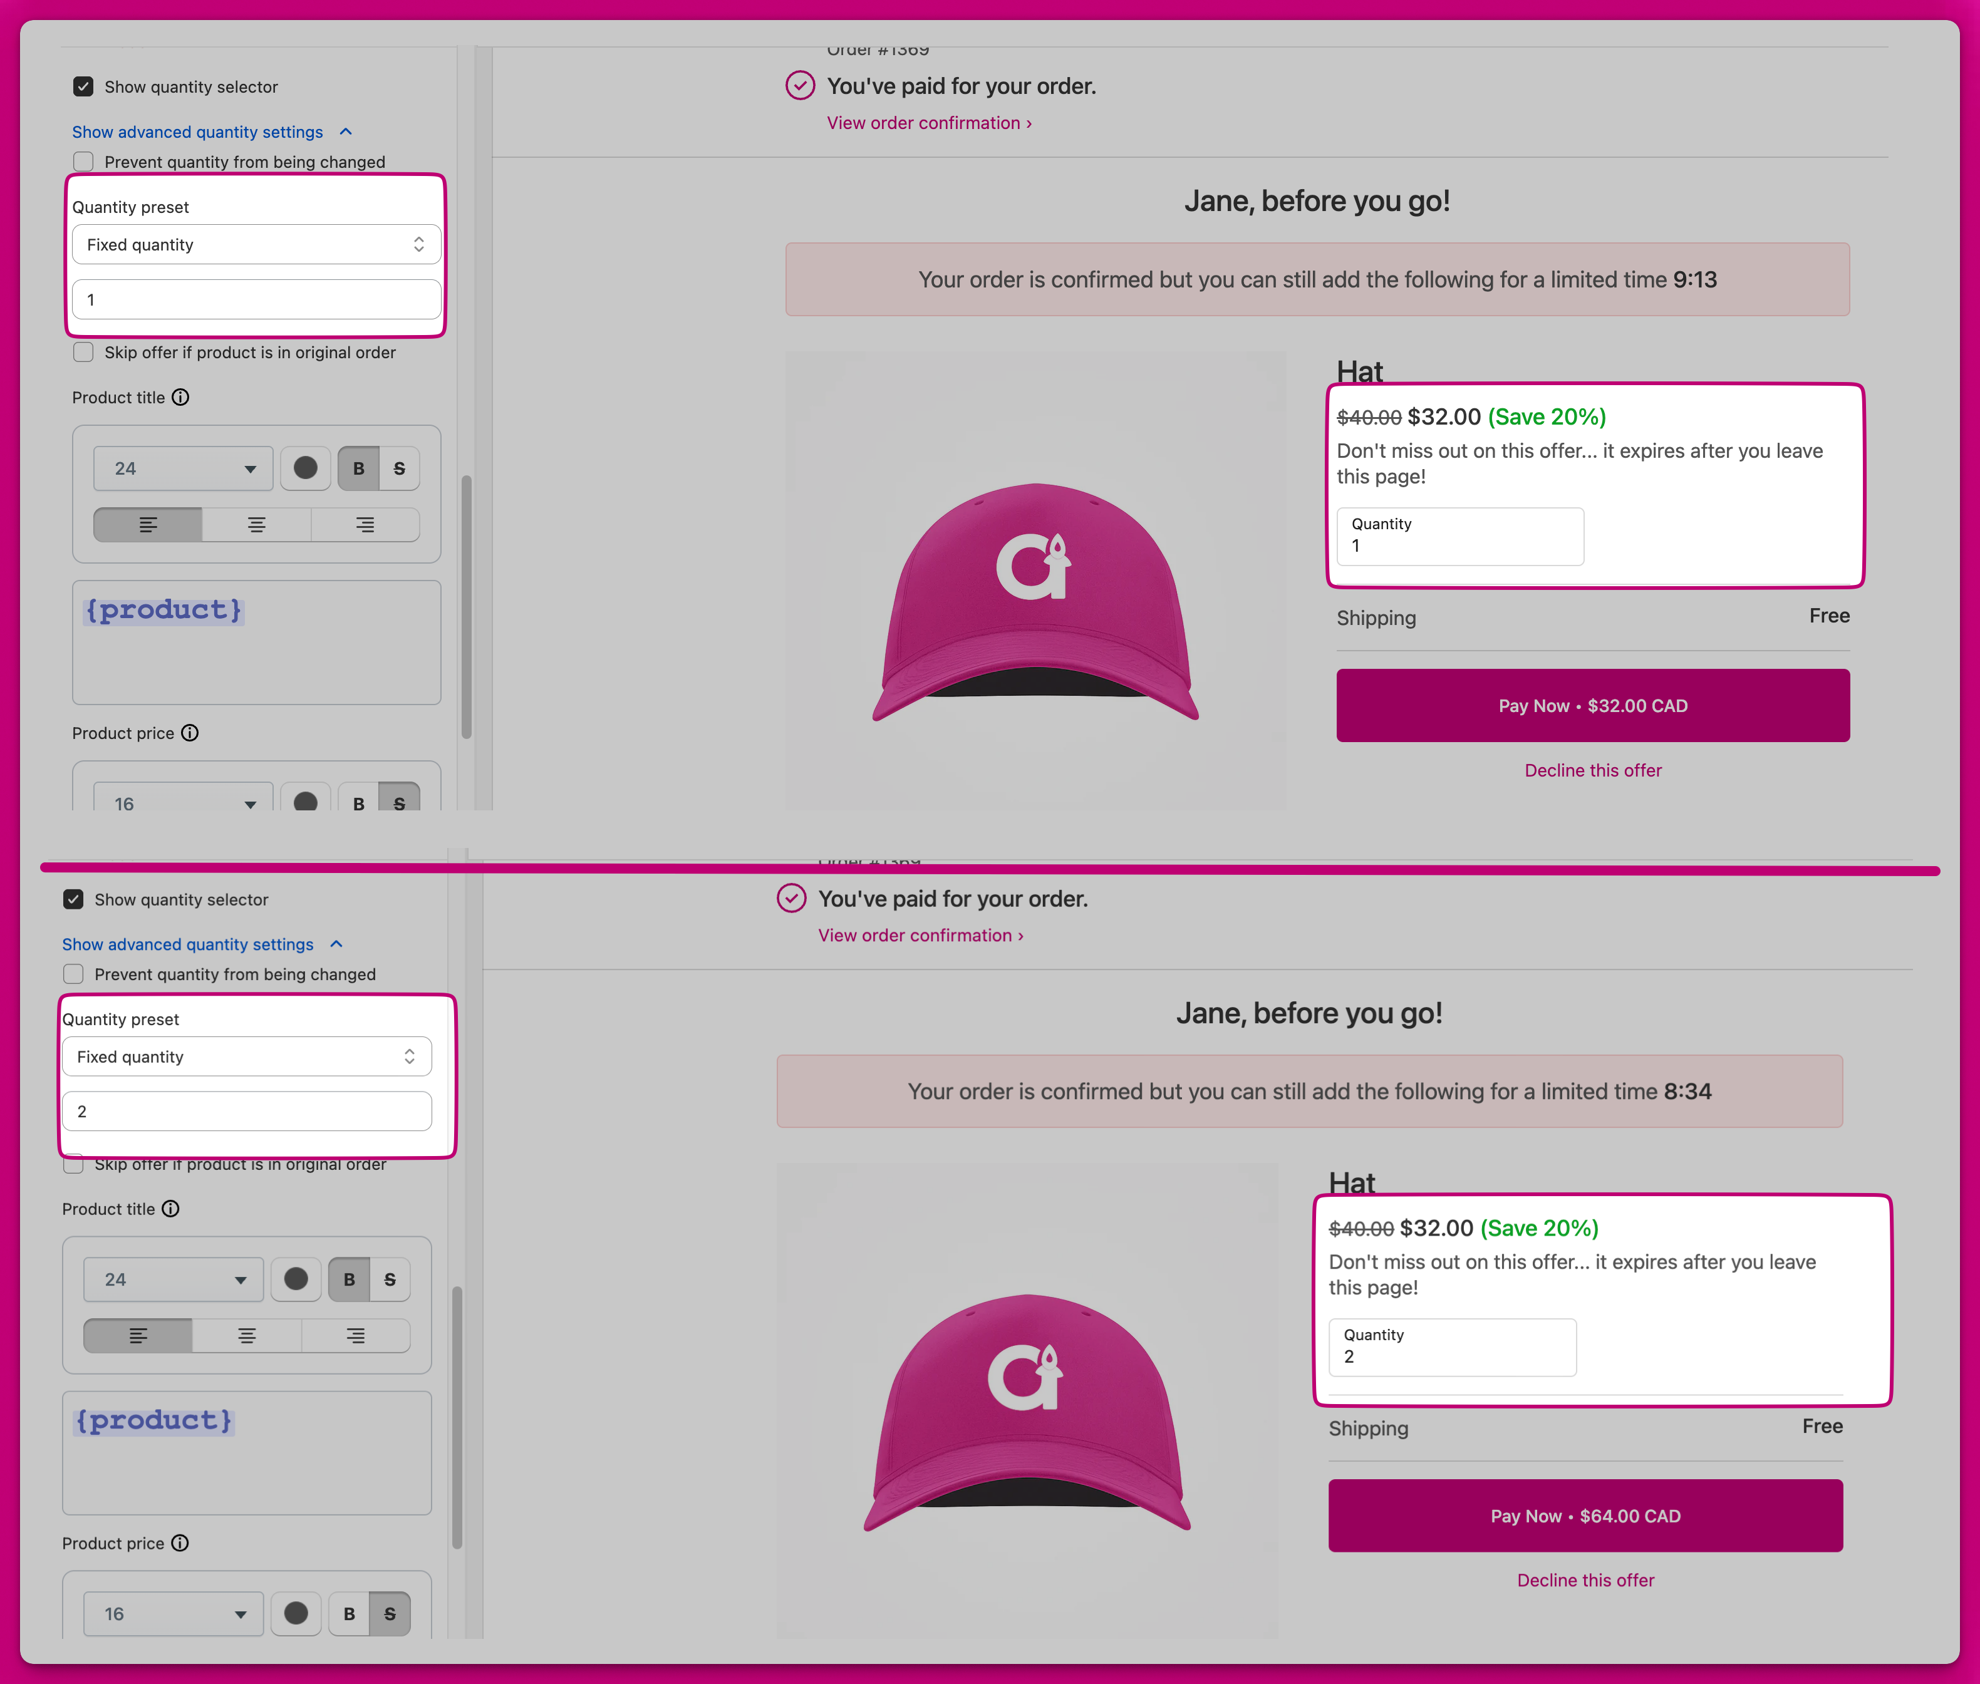
Task: Click info icon beside bottom Product title label
Action: (x=171, y=1209)
